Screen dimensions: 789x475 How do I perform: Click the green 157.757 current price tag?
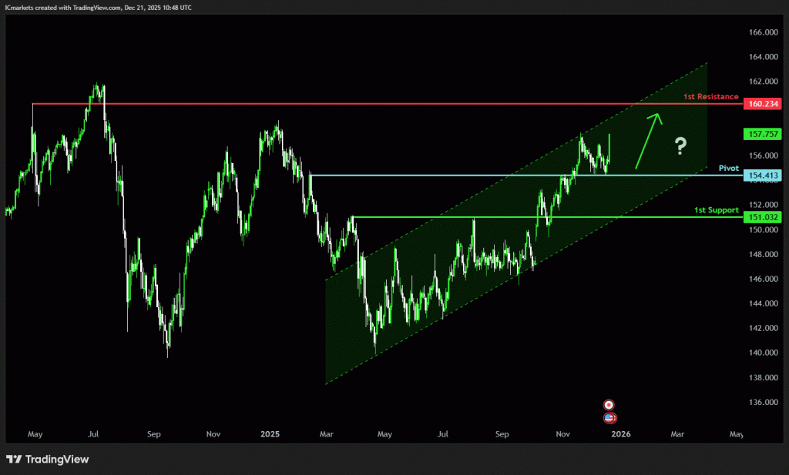click(x=762, y=134)
